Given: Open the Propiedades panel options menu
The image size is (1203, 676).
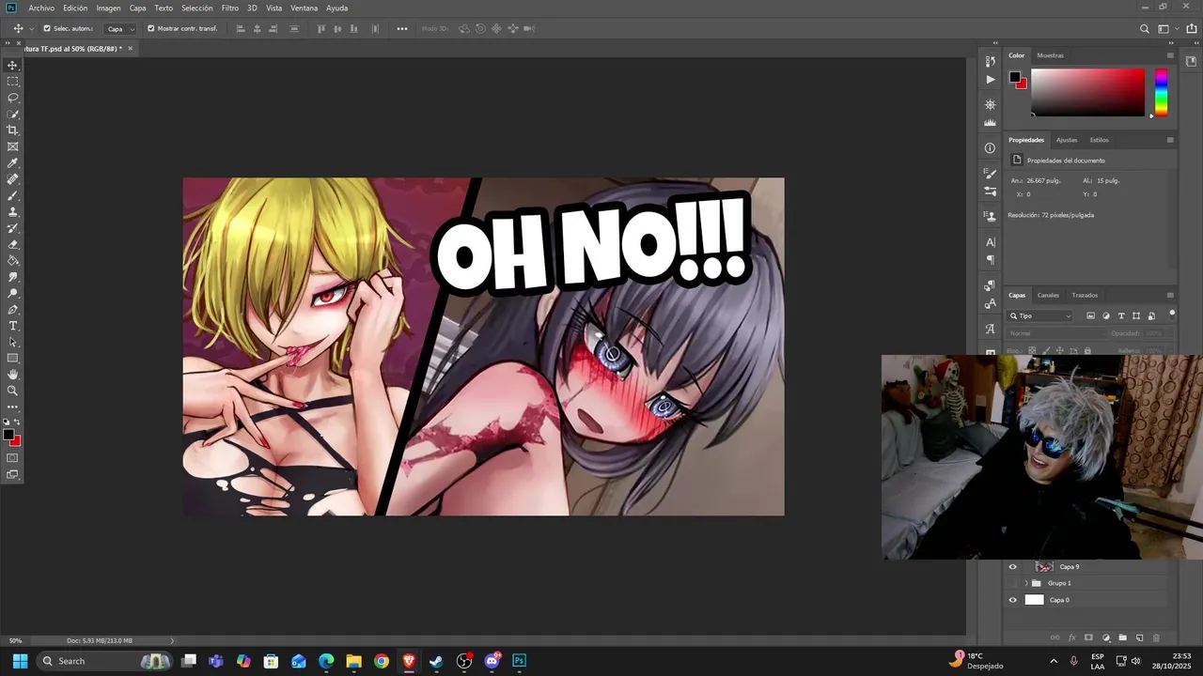Looking at the screenshot, I should (x=1170, y=140).
